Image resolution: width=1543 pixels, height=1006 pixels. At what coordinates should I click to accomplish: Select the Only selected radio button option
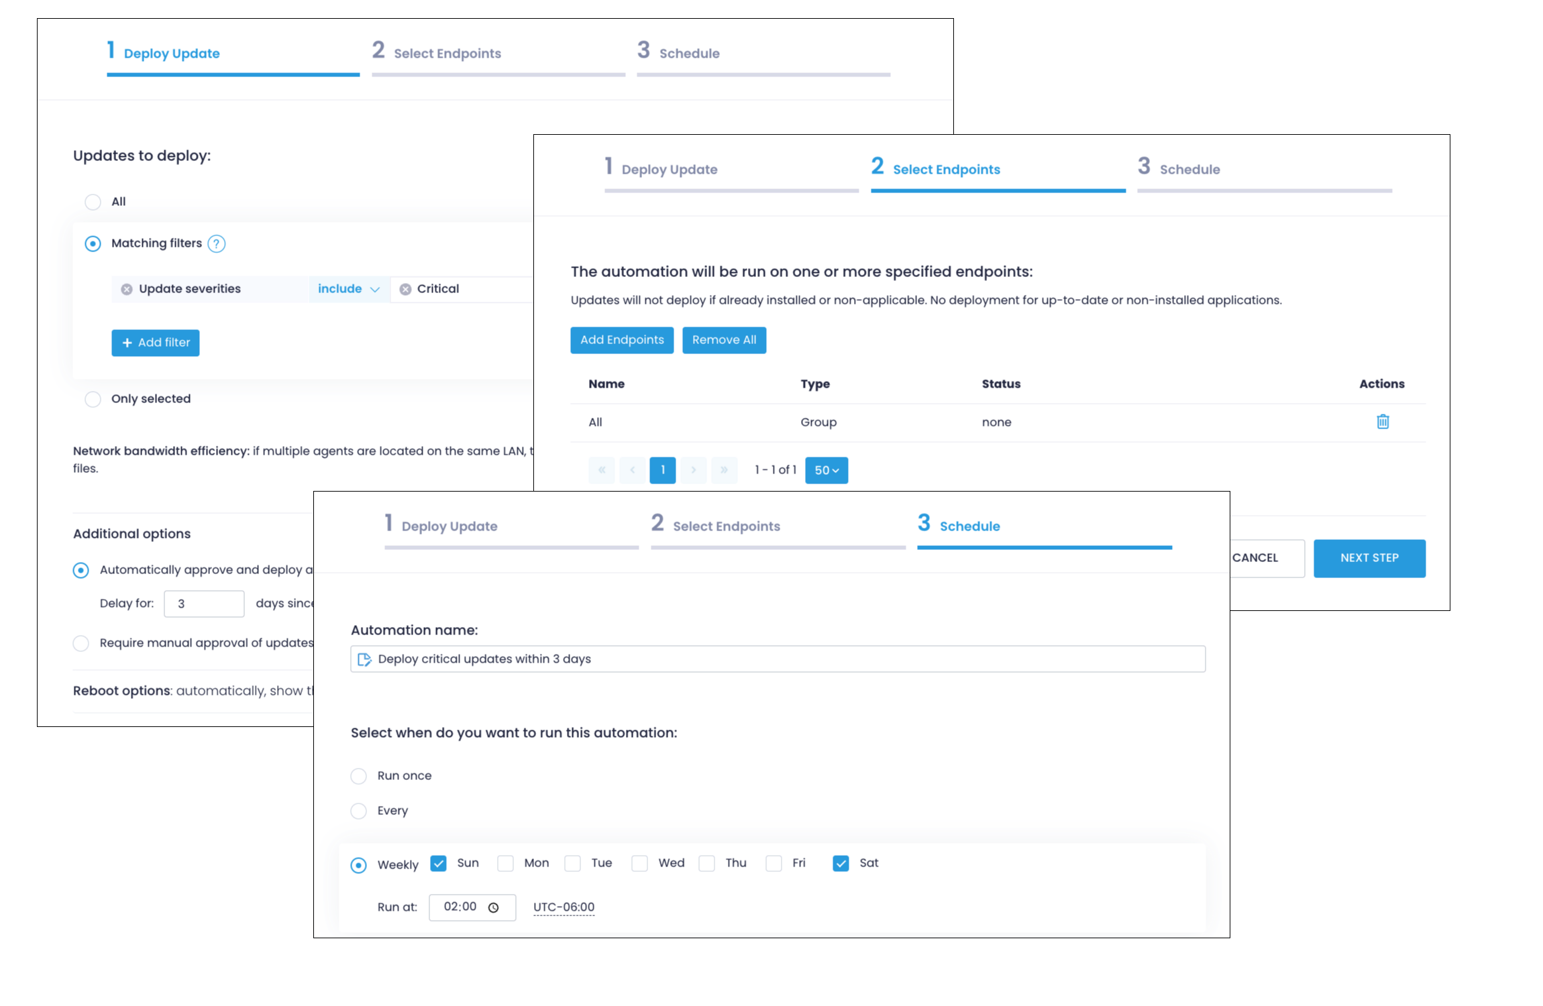pos(92,397)
